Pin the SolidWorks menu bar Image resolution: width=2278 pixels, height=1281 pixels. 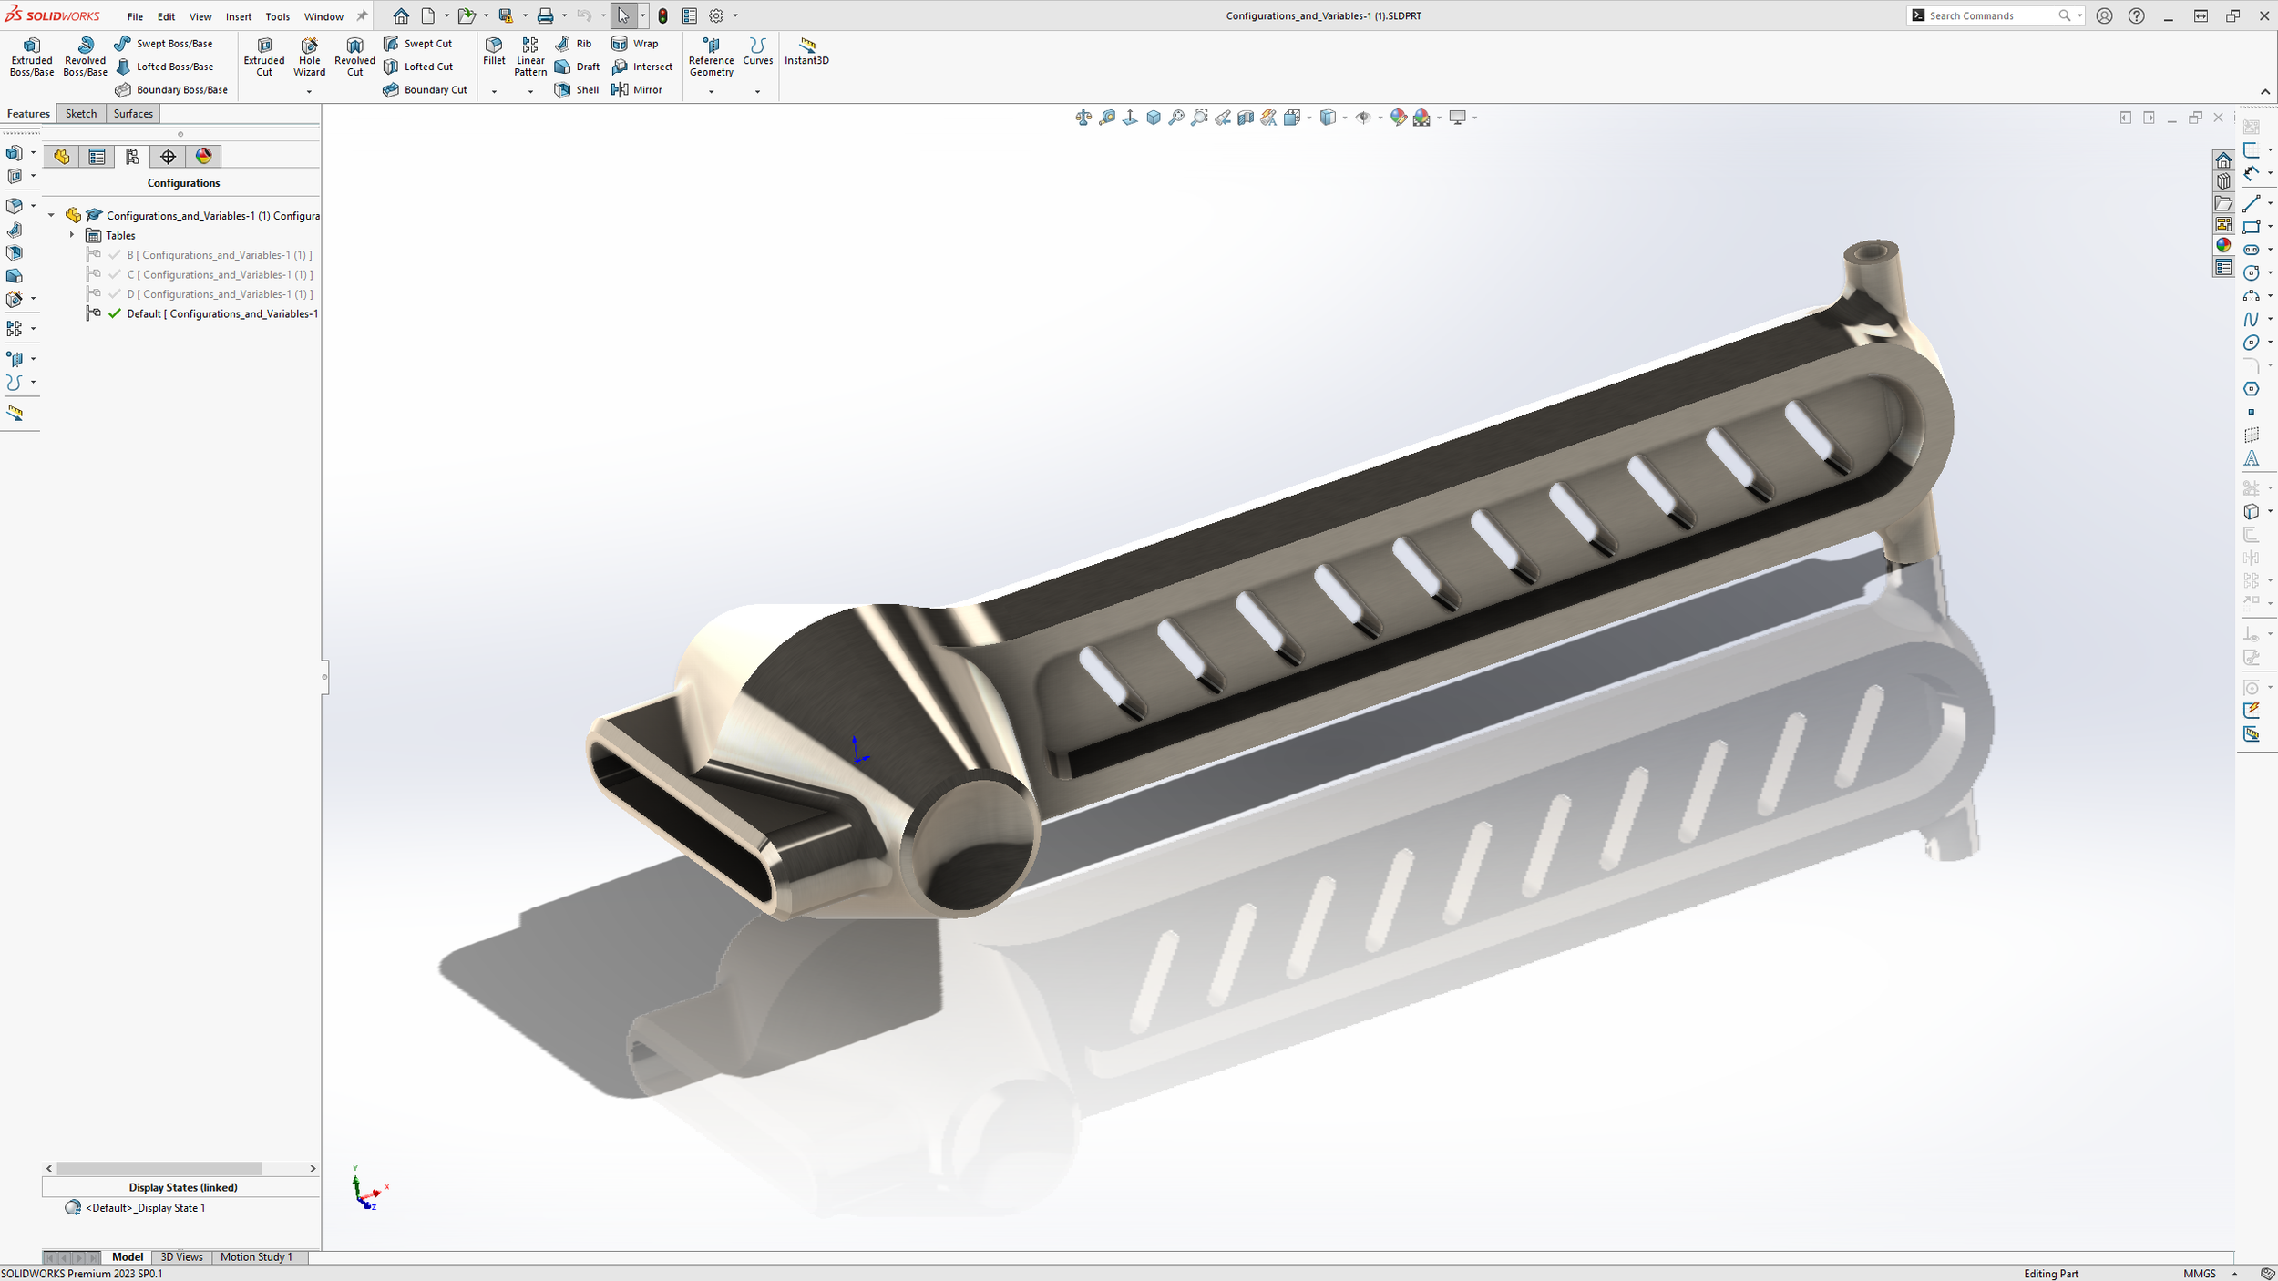click(362, 15)
